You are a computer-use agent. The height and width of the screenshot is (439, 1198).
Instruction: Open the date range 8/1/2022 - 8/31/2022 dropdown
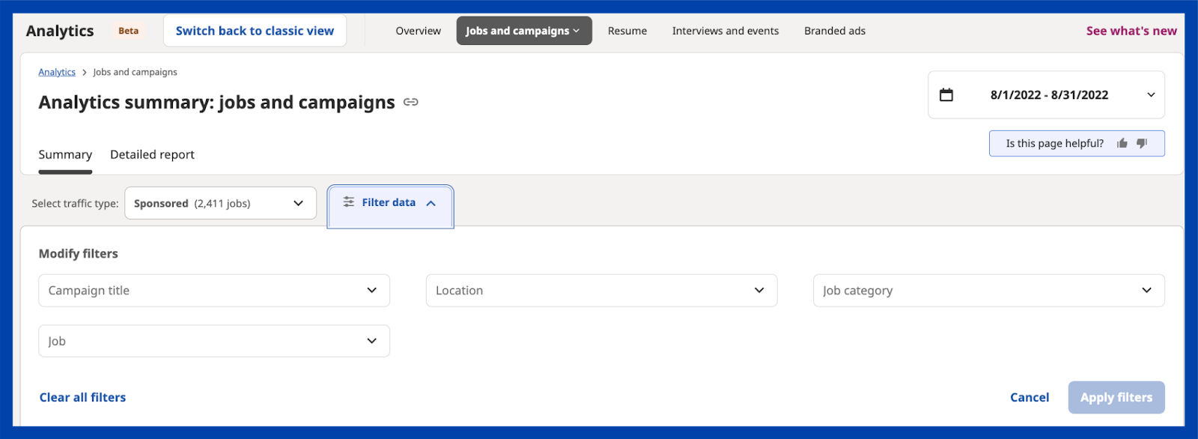coord(1046,94)
